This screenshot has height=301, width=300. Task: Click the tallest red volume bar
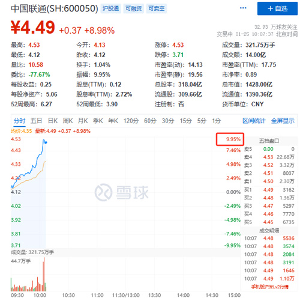point(44,274)
